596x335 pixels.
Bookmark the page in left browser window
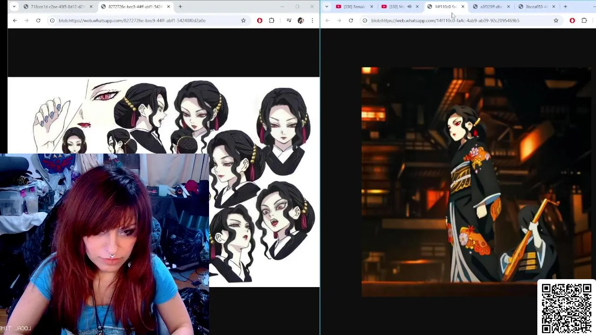point(243,20)
